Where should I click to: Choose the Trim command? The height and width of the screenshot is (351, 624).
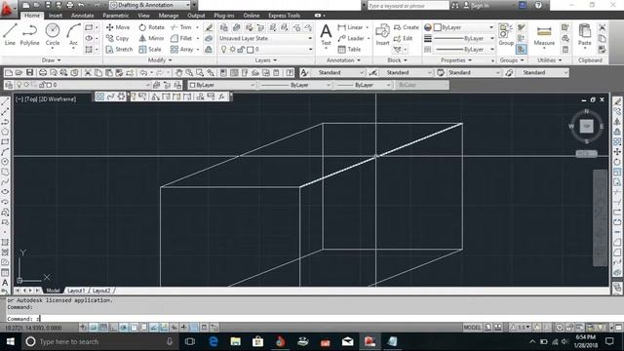tap(181, 27)
